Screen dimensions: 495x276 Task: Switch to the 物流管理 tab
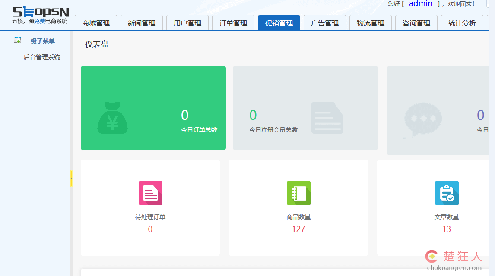(x=371, y=23)
